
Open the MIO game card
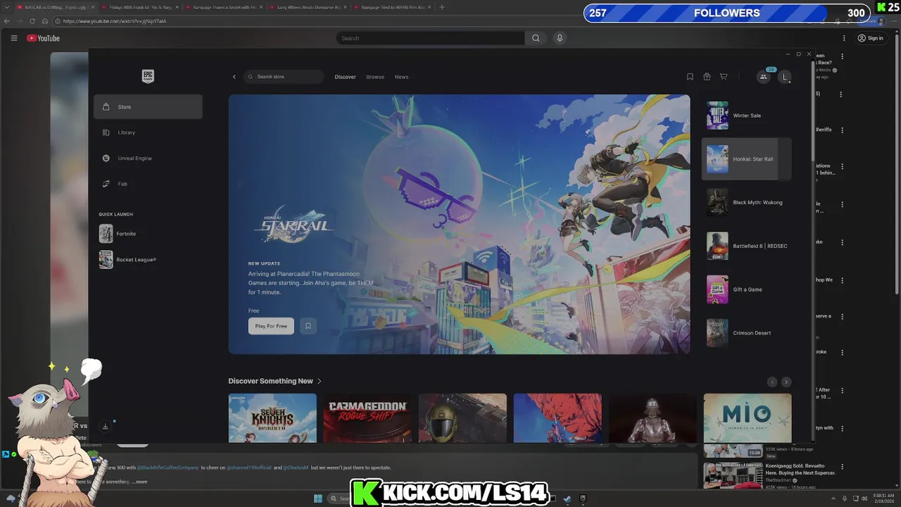pos(748,418)
